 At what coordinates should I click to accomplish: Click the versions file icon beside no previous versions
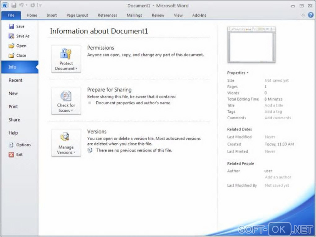(x=90, y=150)
